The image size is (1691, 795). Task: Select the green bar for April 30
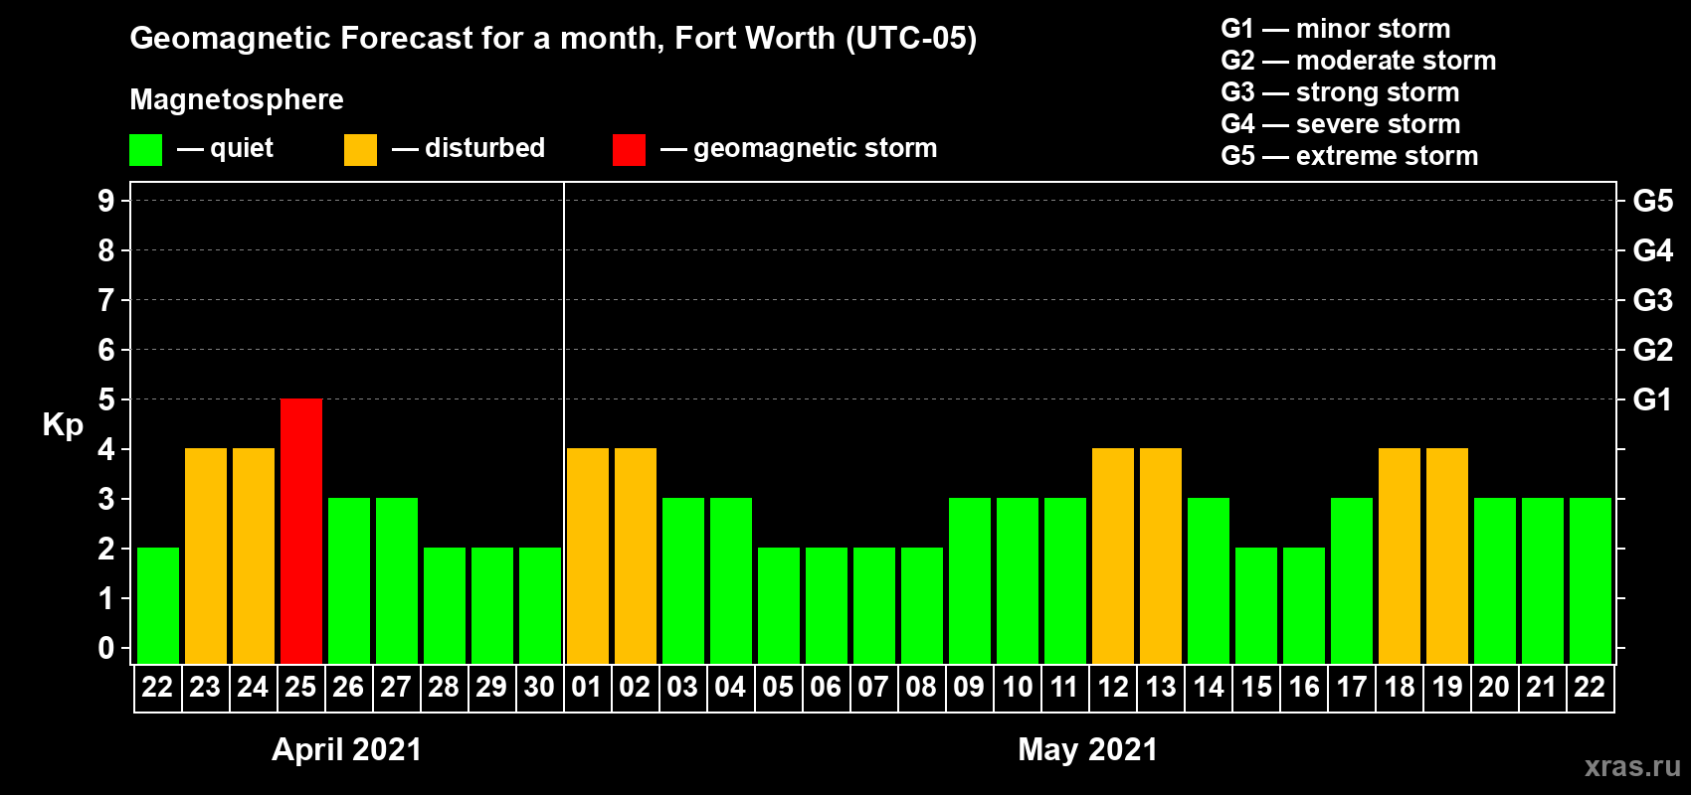(539, 605)
